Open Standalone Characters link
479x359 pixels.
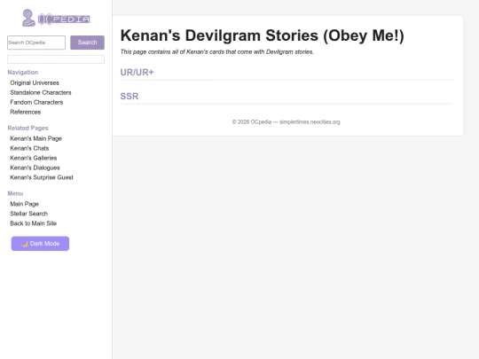(41, 92)
